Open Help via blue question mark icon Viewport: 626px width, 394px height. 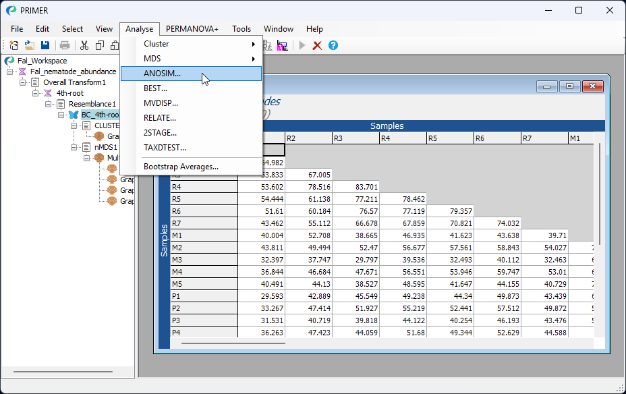(333, 45)
